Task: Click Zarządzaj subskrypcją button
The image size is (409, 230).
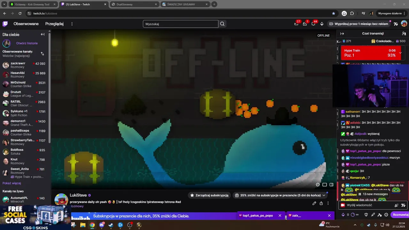Action: [209, 195]
